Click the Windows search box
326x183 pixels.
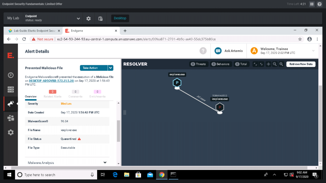tap(56, 175)
